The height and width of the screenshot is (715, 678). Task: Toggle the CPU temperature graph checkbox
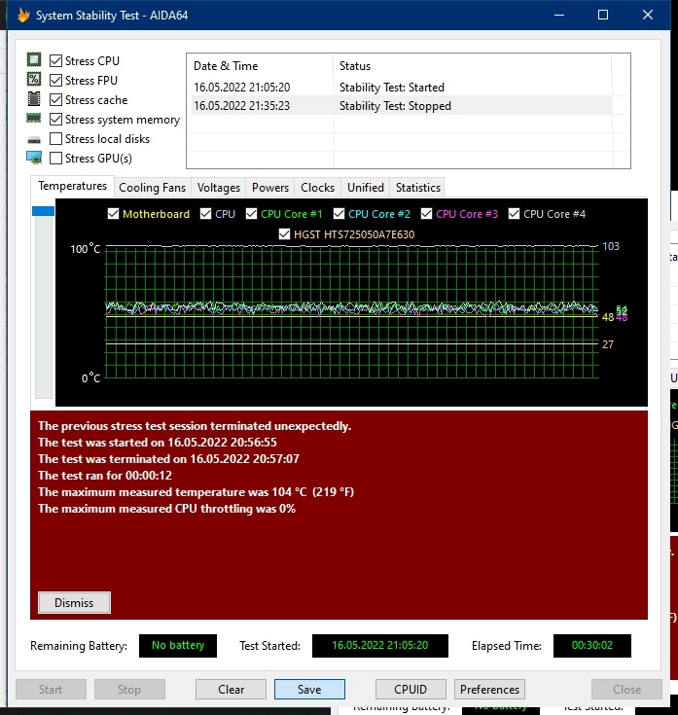205,213
